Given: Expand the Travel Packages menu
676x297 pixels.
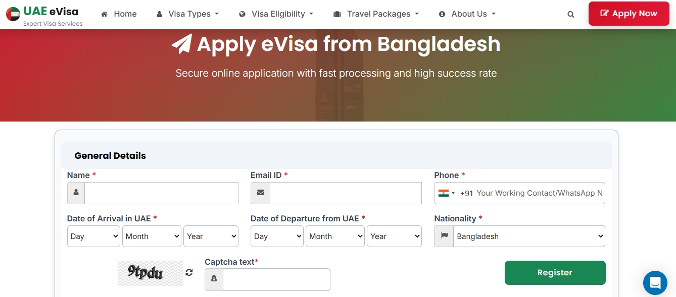Looking at the screenshot, I should [376, 14].
